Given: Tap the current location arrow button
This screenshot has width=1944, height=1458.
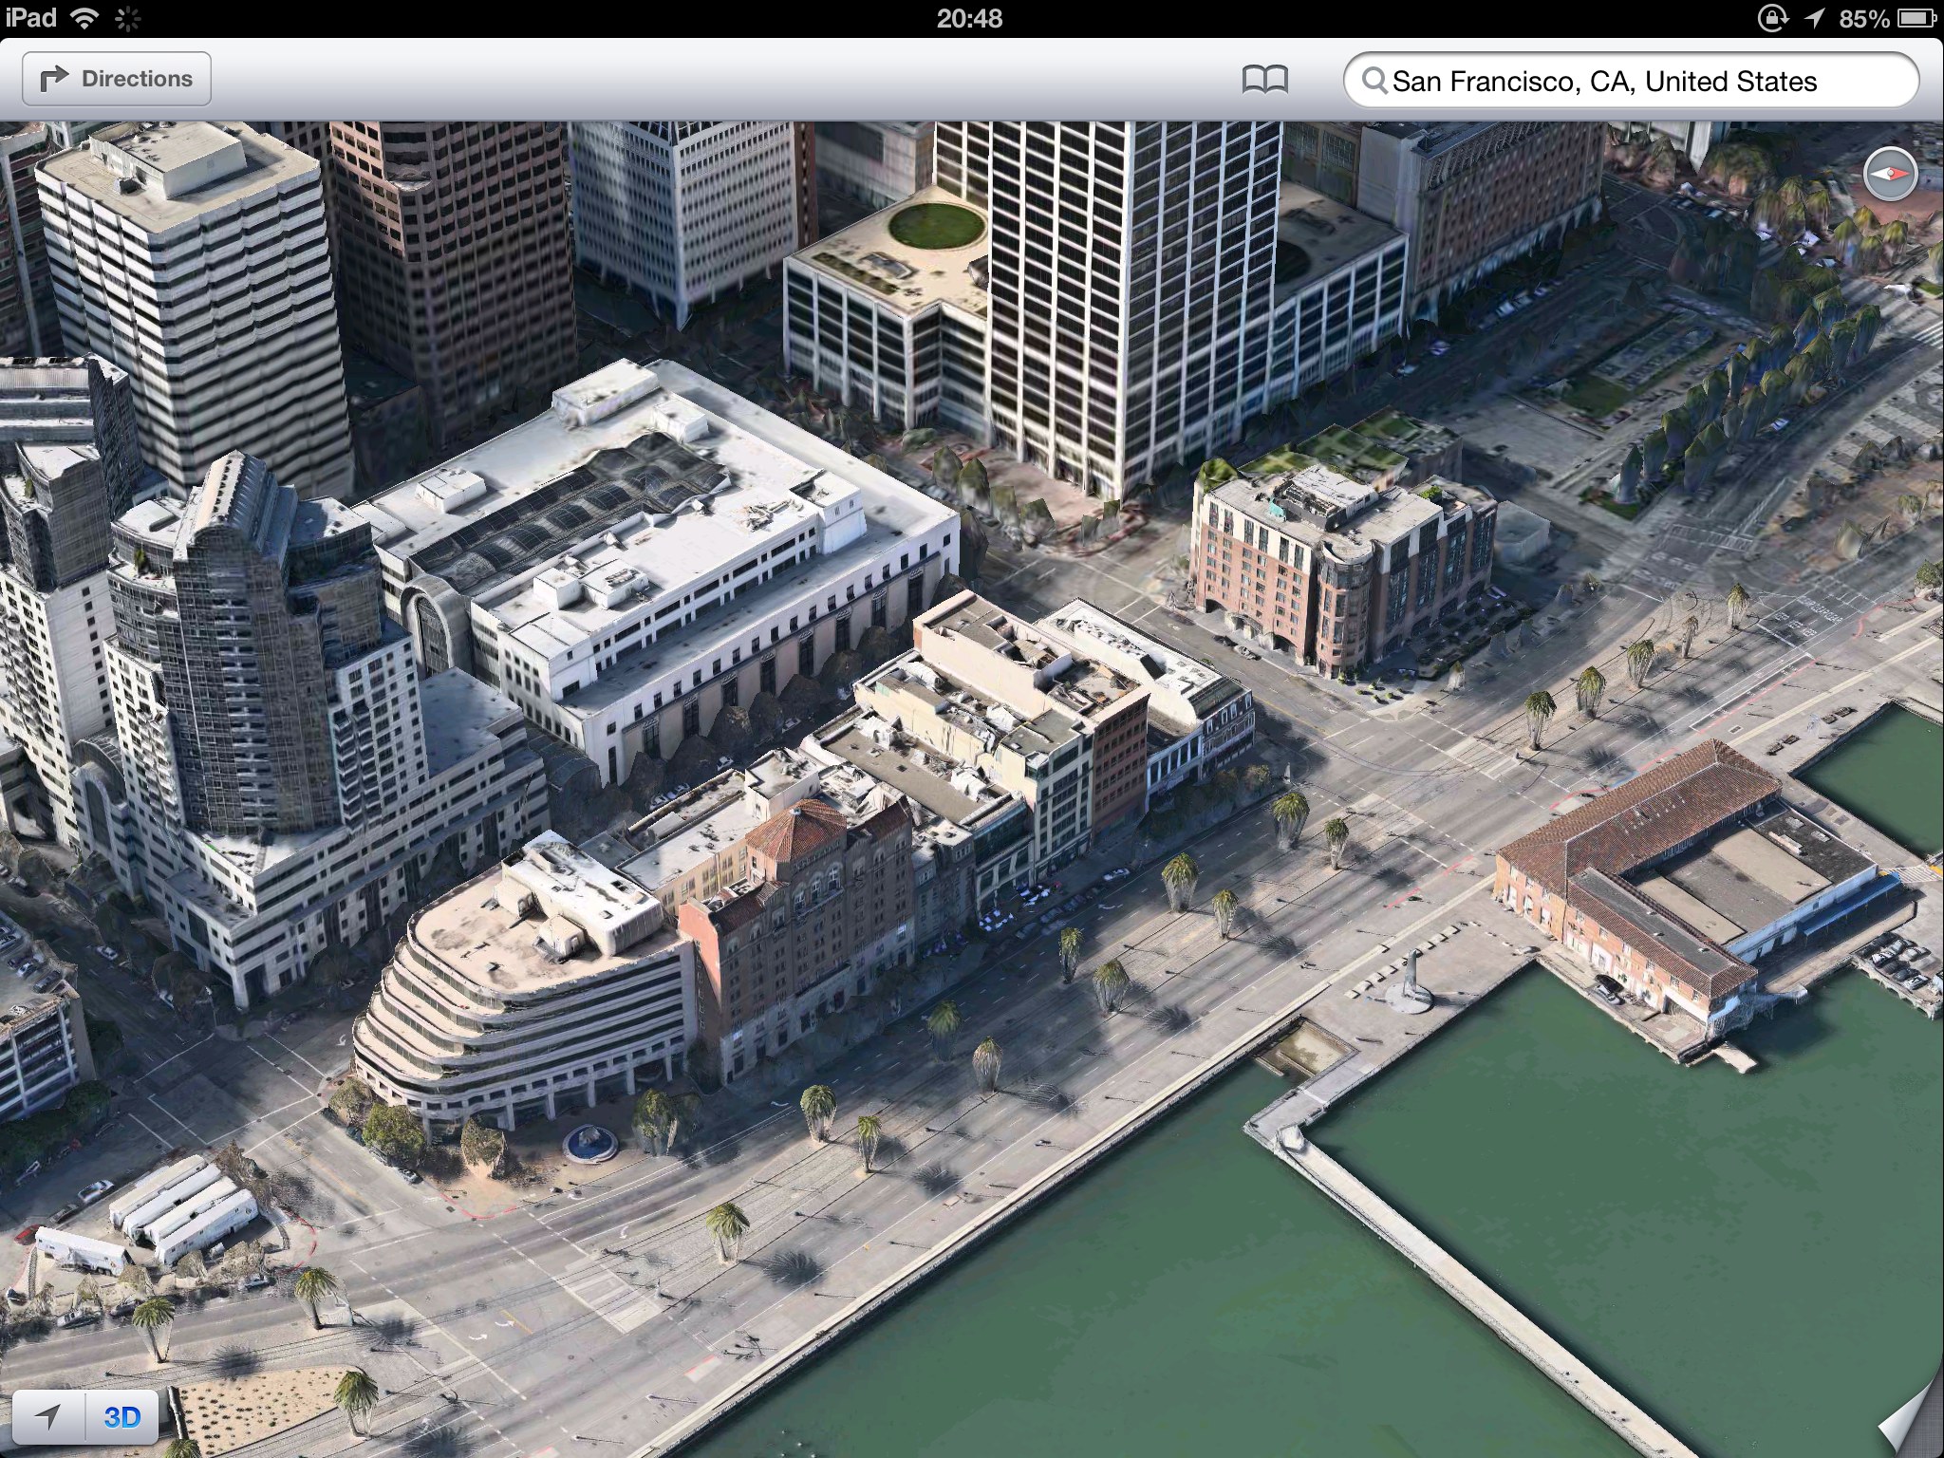Looking at the screenshot, I should coord(48,1417).
